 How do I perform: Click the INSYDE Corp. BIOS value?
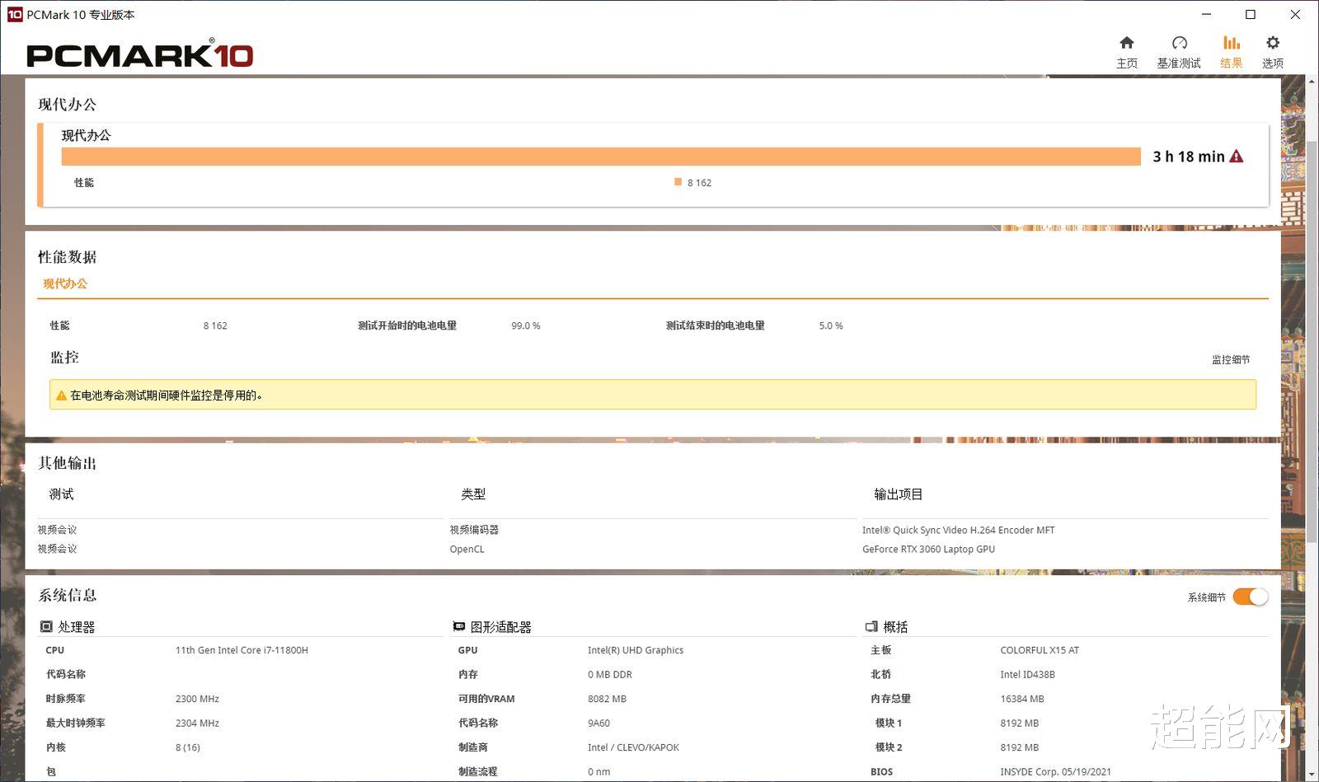[x=1055, y=772]
